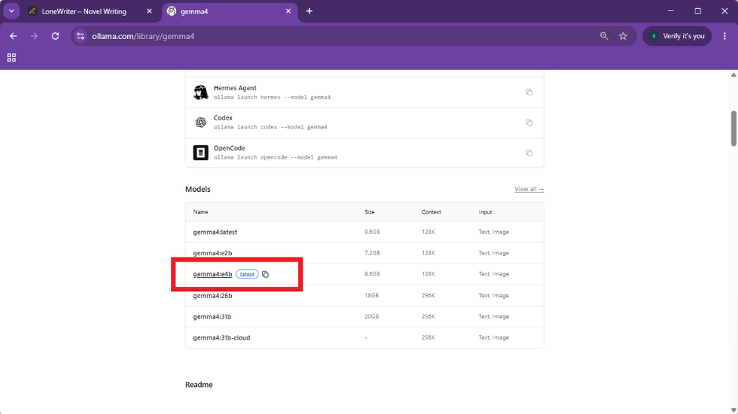
Task: Open the gemma4:26b model
Action: [213, 296]
